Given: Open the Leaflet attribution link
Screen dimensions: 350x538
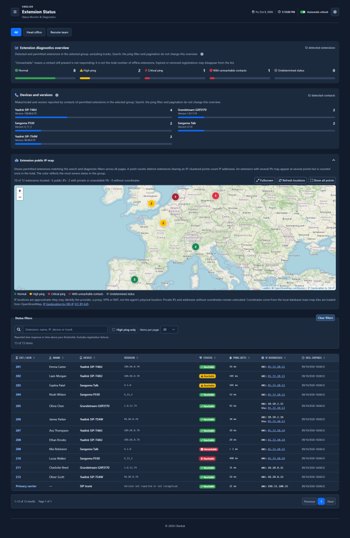Looking at the screenshot, I should coord(266,288).
